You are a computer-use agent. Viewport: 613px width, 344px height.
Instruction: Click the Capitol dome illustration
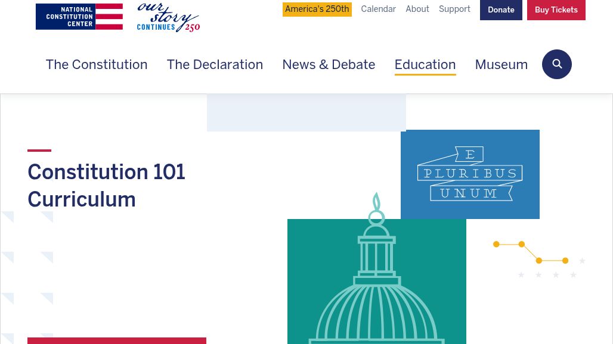[376, 281]
